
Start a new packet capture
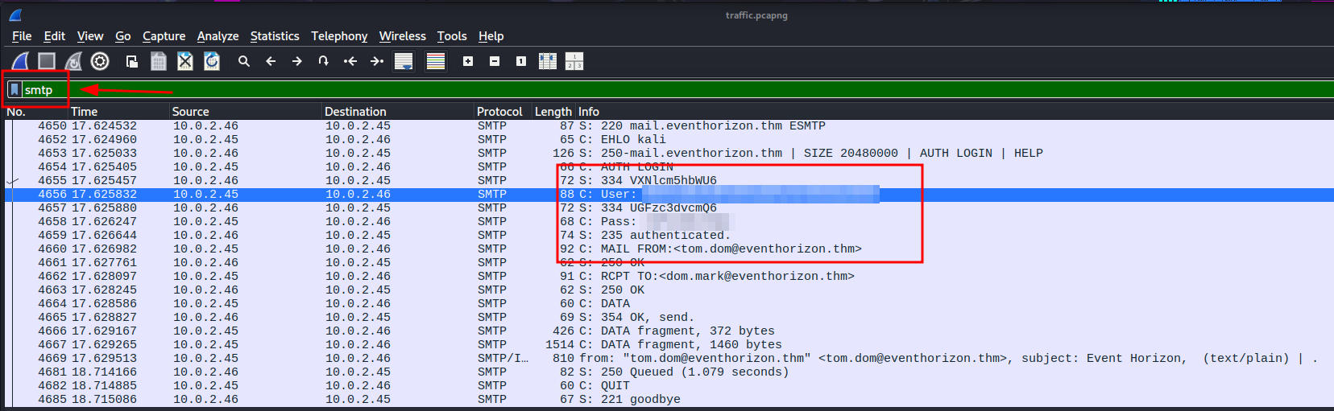click(x=20, y=61)
